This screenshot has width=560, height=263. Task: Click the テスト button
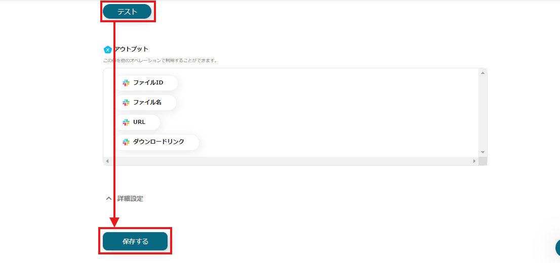(x=127, y=12)
